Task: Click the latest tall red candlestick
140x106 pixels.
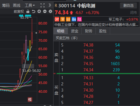Action: point(32,38)
